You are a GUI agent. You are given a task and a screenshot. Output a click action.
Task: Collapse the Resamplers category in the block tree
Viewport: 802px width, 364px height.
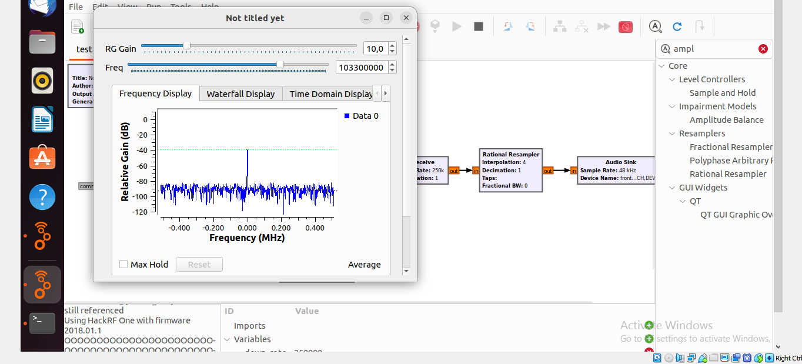point(672,133)
